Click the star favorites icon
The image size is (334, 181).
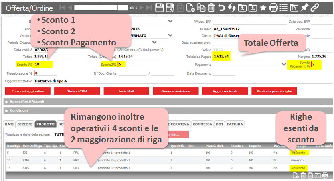tap(263, 7)
